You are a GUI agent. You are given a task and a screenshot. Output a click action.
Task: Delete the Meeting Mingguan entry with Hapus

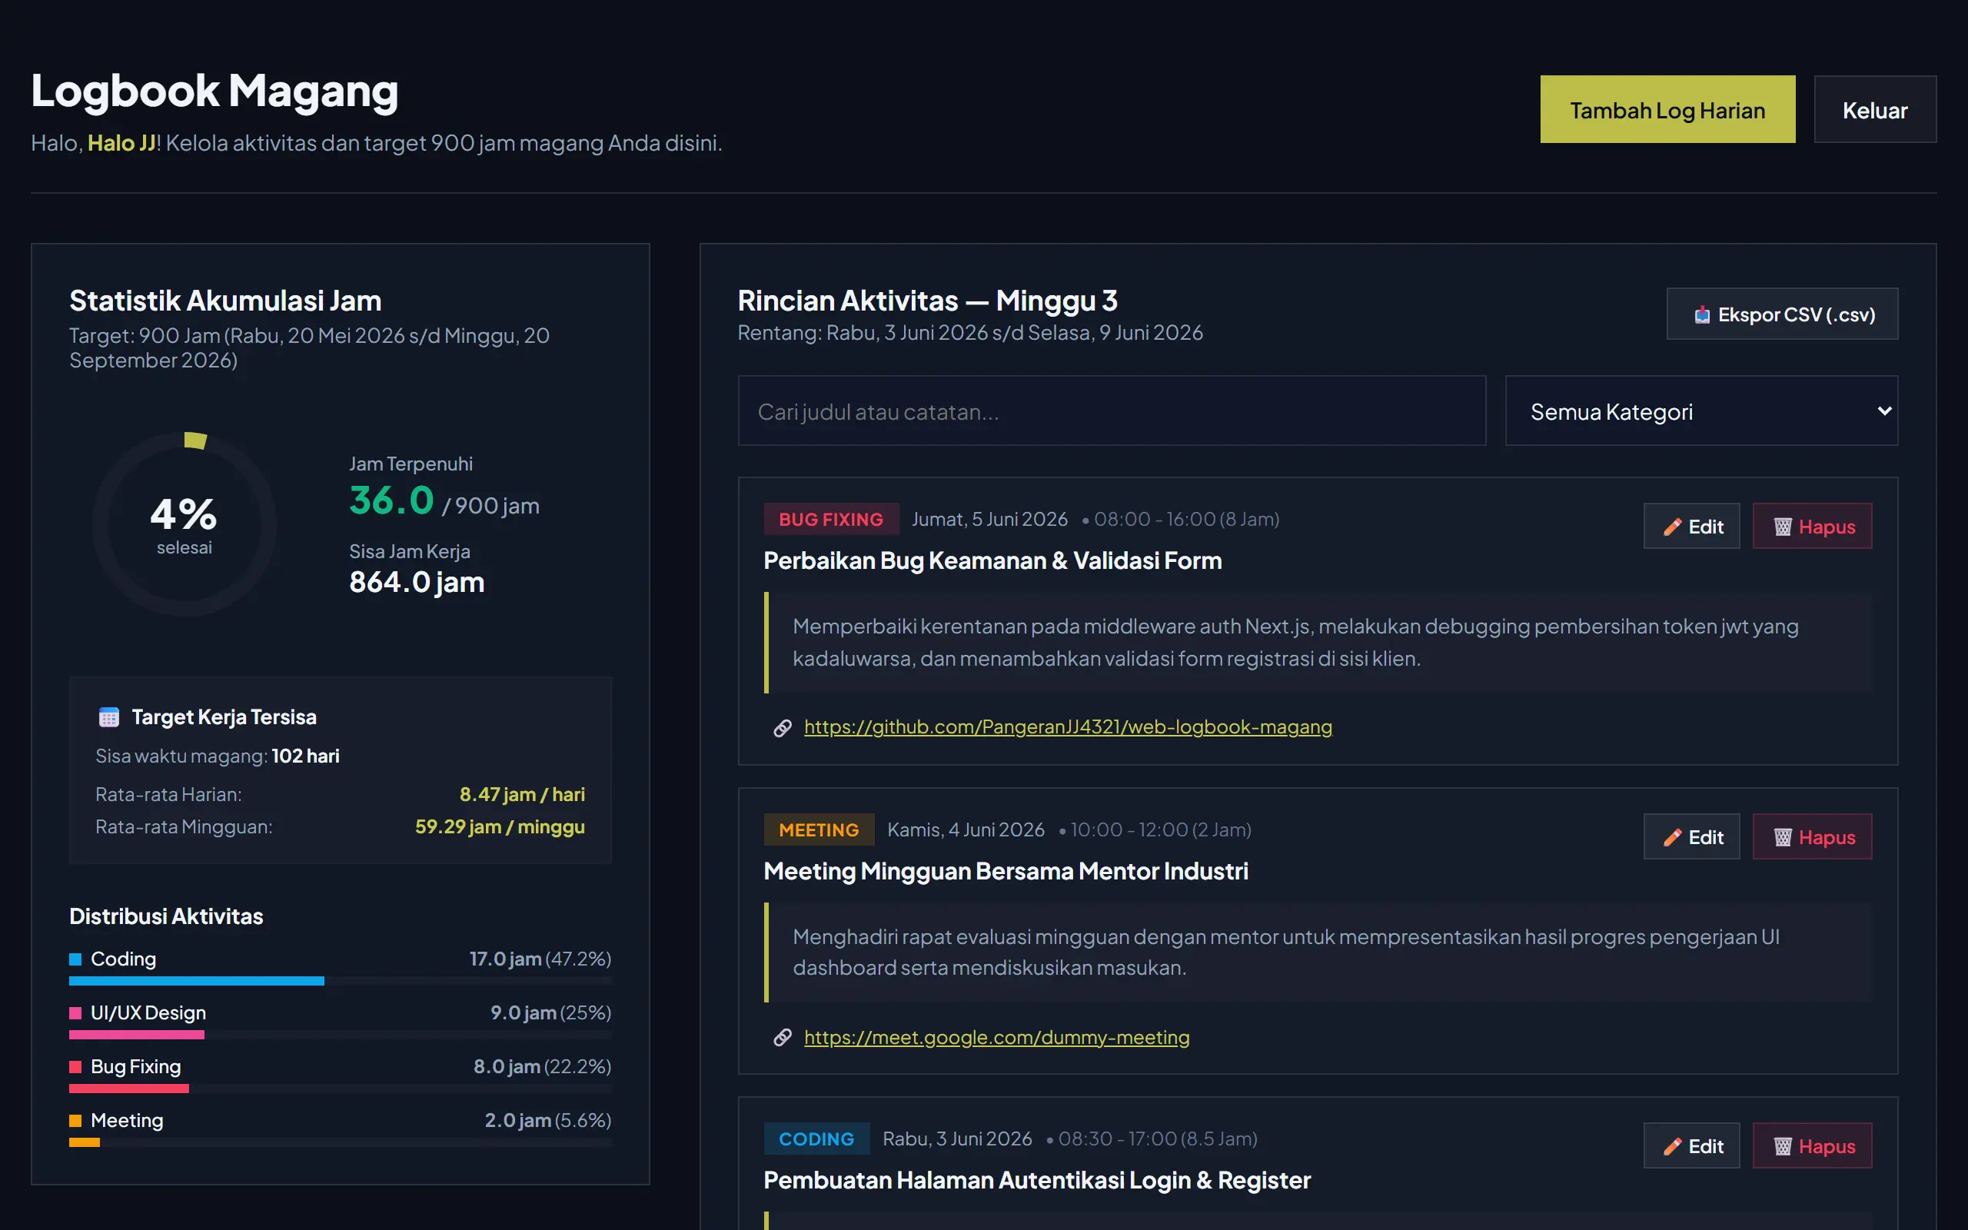[1812, 837]
